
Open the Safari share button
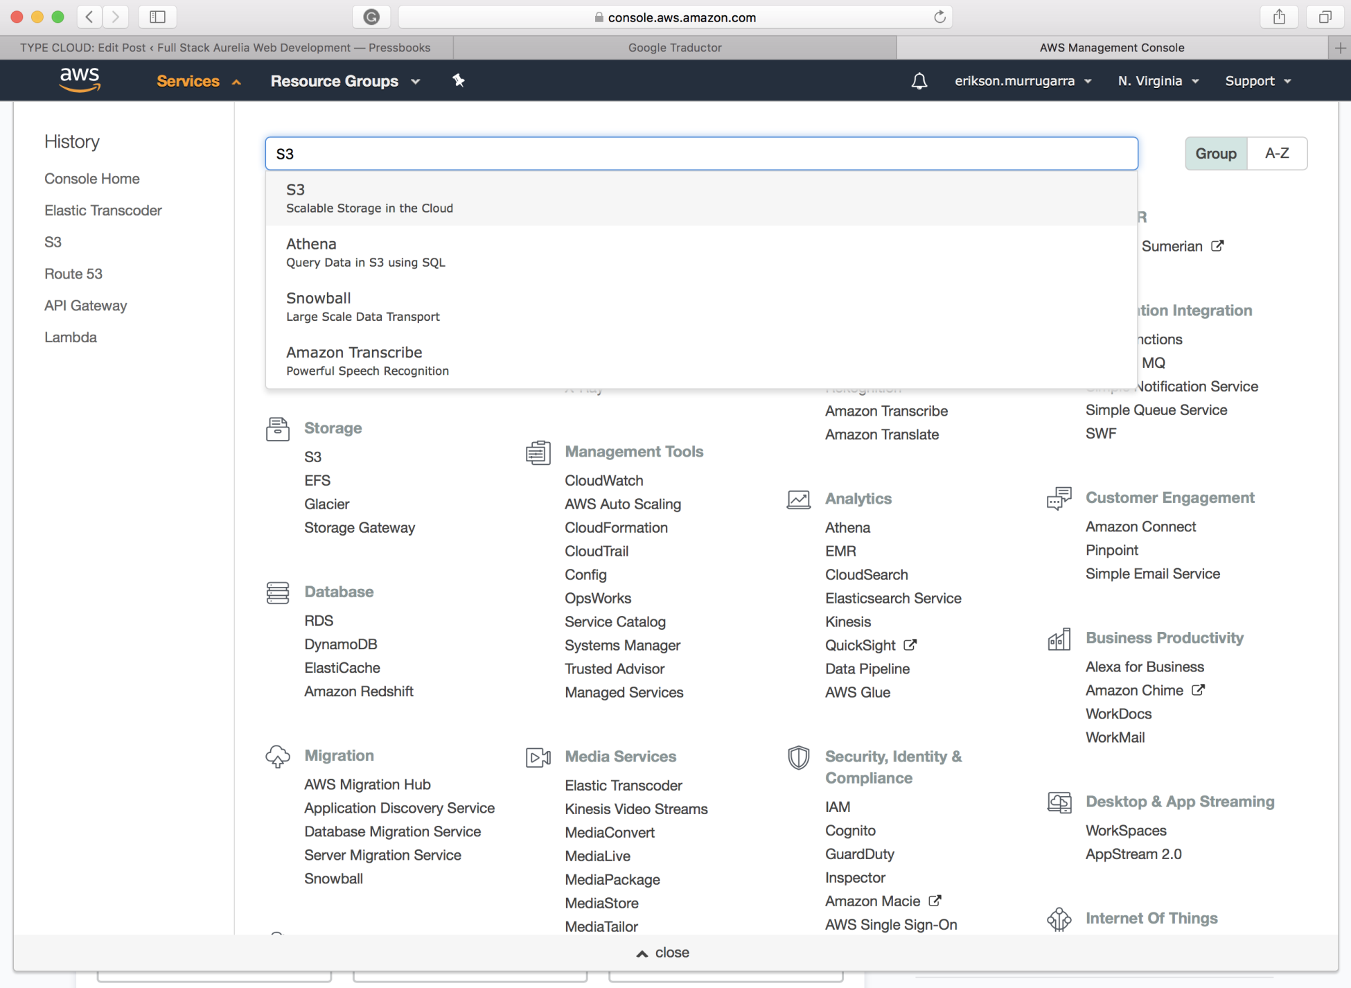click(x=1279, y=17)
